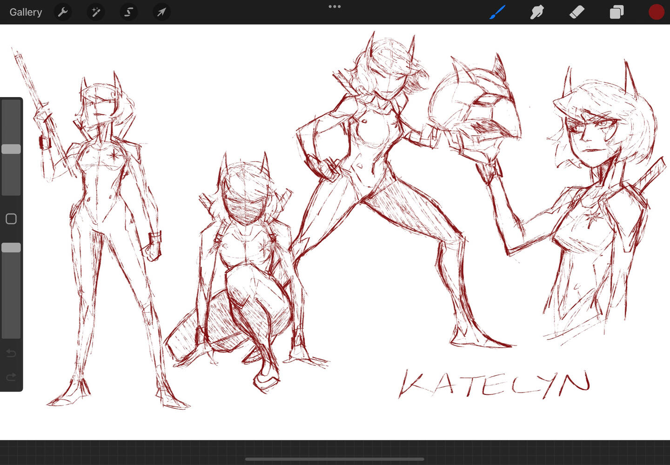Image resolution: width=670 pixels, height=465 pixels.
Task: Tap the Undo arrow in sidebar
Action: click(11, 354)
